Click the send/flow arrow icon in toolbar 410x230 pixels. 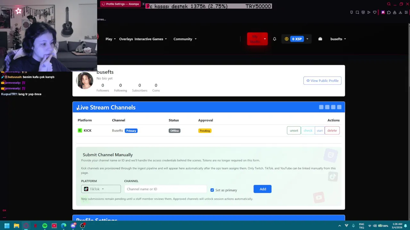click(x=369, y=12)
